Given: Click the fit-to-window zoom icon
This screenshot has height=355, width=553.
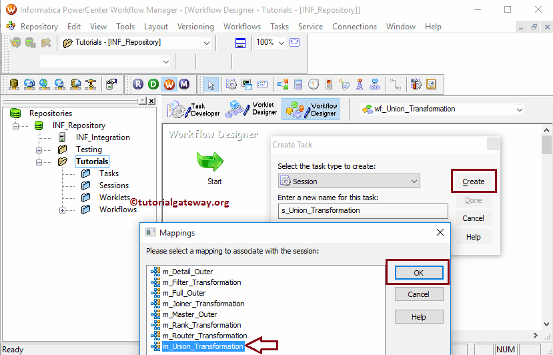Looking at the screenshot, I should 294,43.
